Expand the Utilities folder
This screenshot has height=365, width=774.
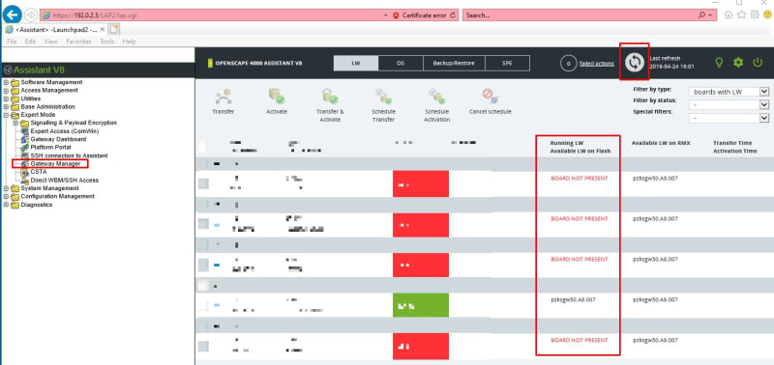coord(6,98)
